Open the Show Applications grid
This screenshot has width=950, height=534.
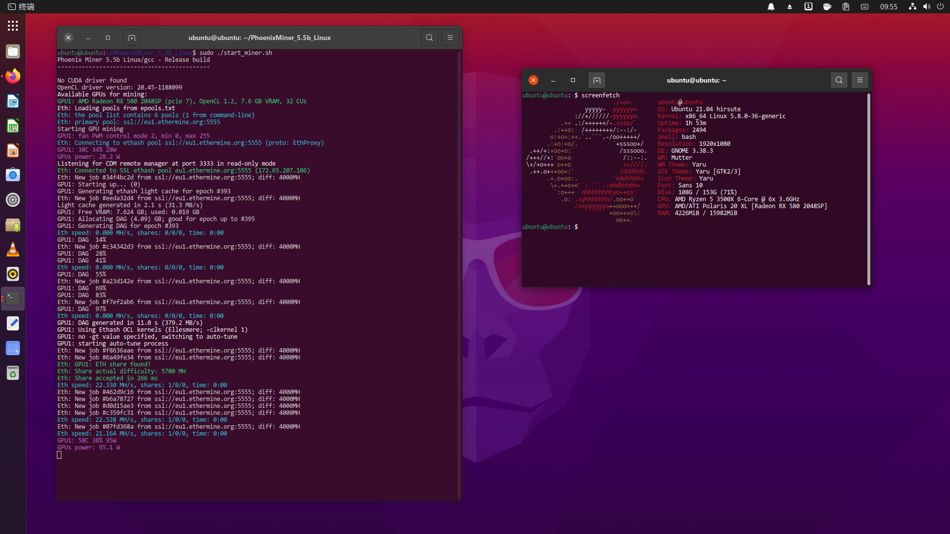(13, 26)
